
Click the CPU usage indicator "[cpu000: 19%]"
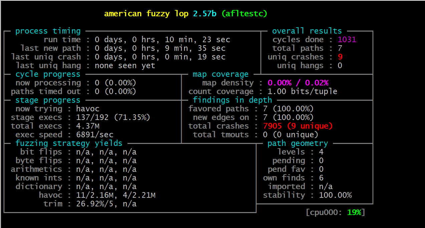click(x=335, y=212)
